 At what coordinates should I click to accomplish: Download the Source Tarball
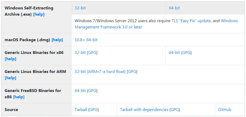81,110
